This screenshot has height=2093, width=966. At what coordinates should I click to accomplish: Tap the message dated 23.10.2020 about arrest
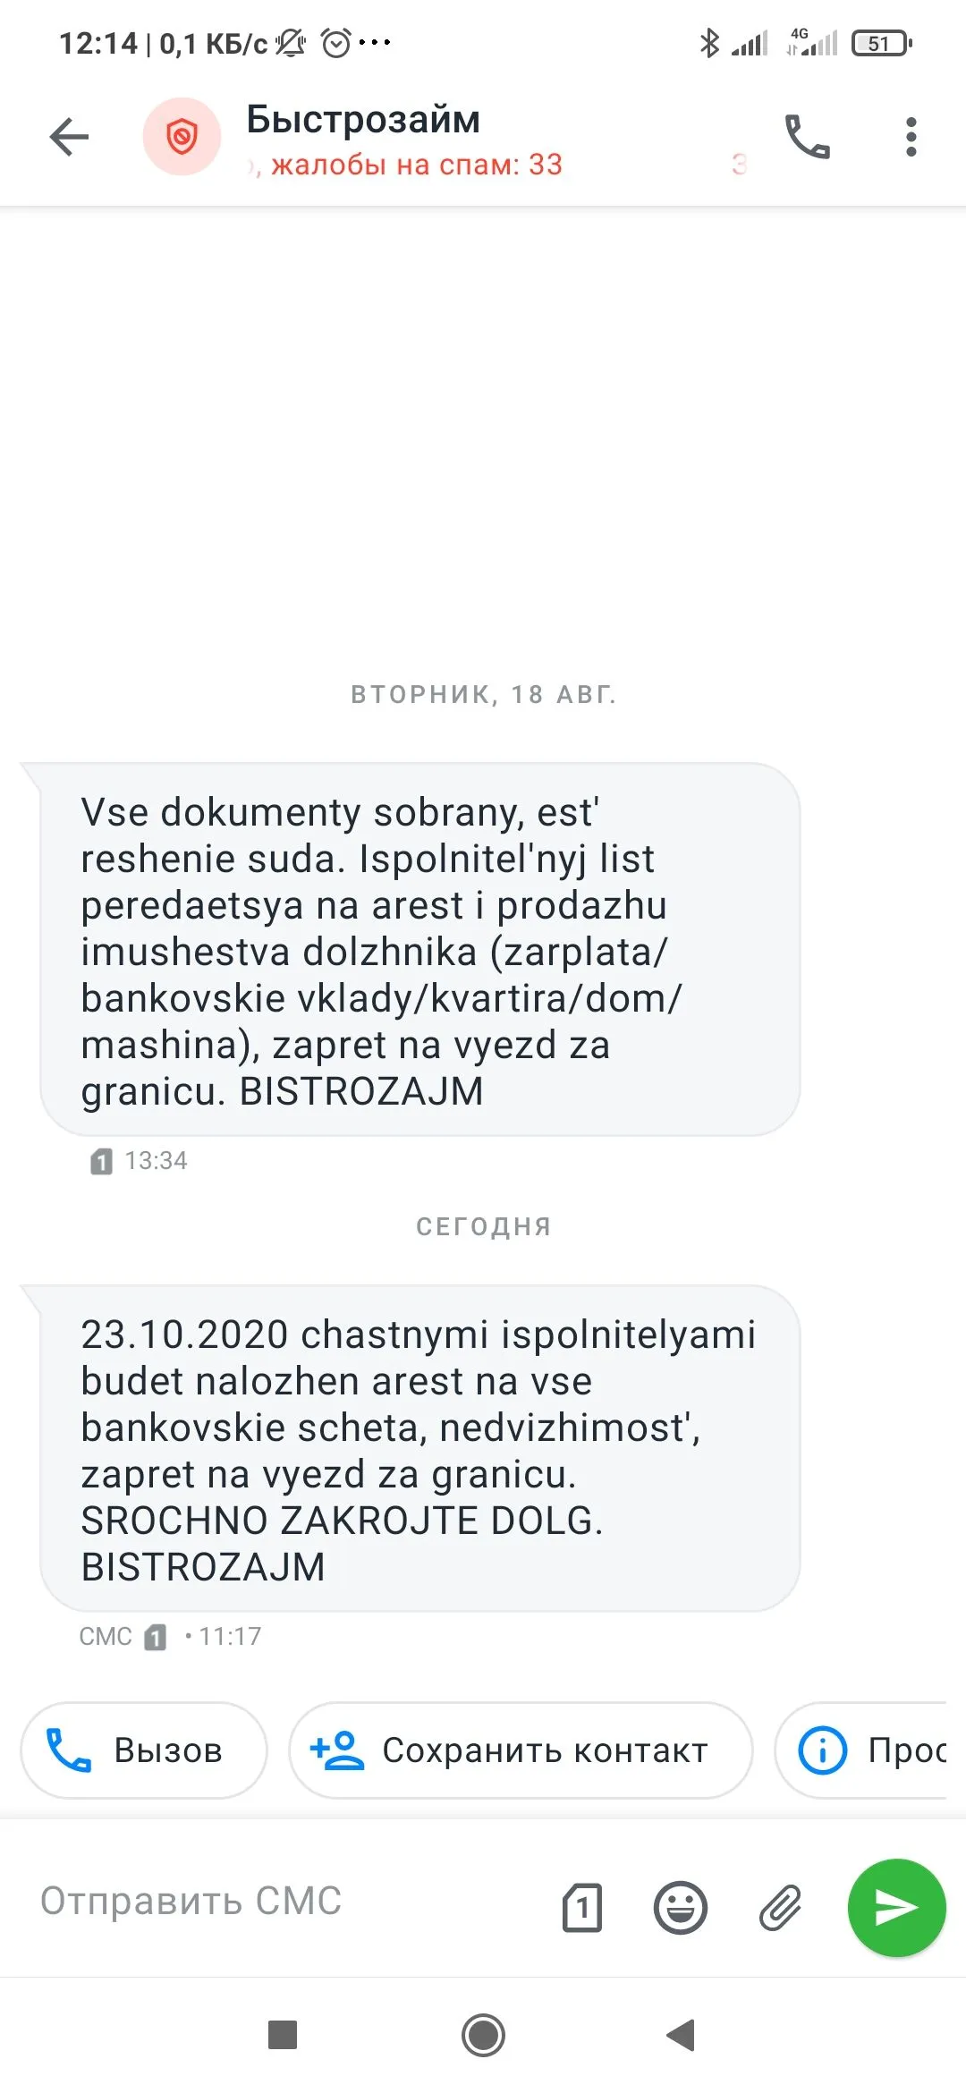[x=419, y=1449]
